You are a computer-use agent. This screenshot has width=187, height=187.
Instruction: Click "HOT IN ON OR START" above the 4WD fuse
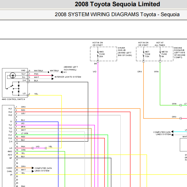pos(98,44)
